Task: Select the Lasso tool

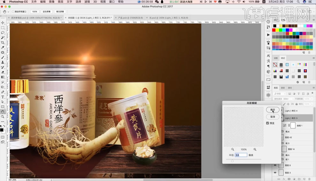Action: click(3, 32)
